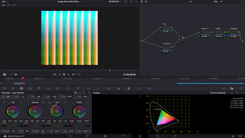Mute the viewer audio speaker icon

click(15, 74)
